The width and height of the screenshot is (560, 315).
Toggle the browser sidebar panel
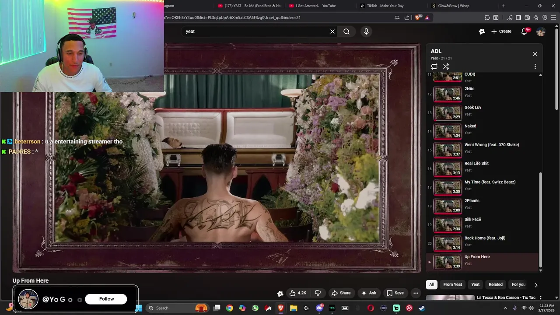pyautogui.click(x=518, y=17)
